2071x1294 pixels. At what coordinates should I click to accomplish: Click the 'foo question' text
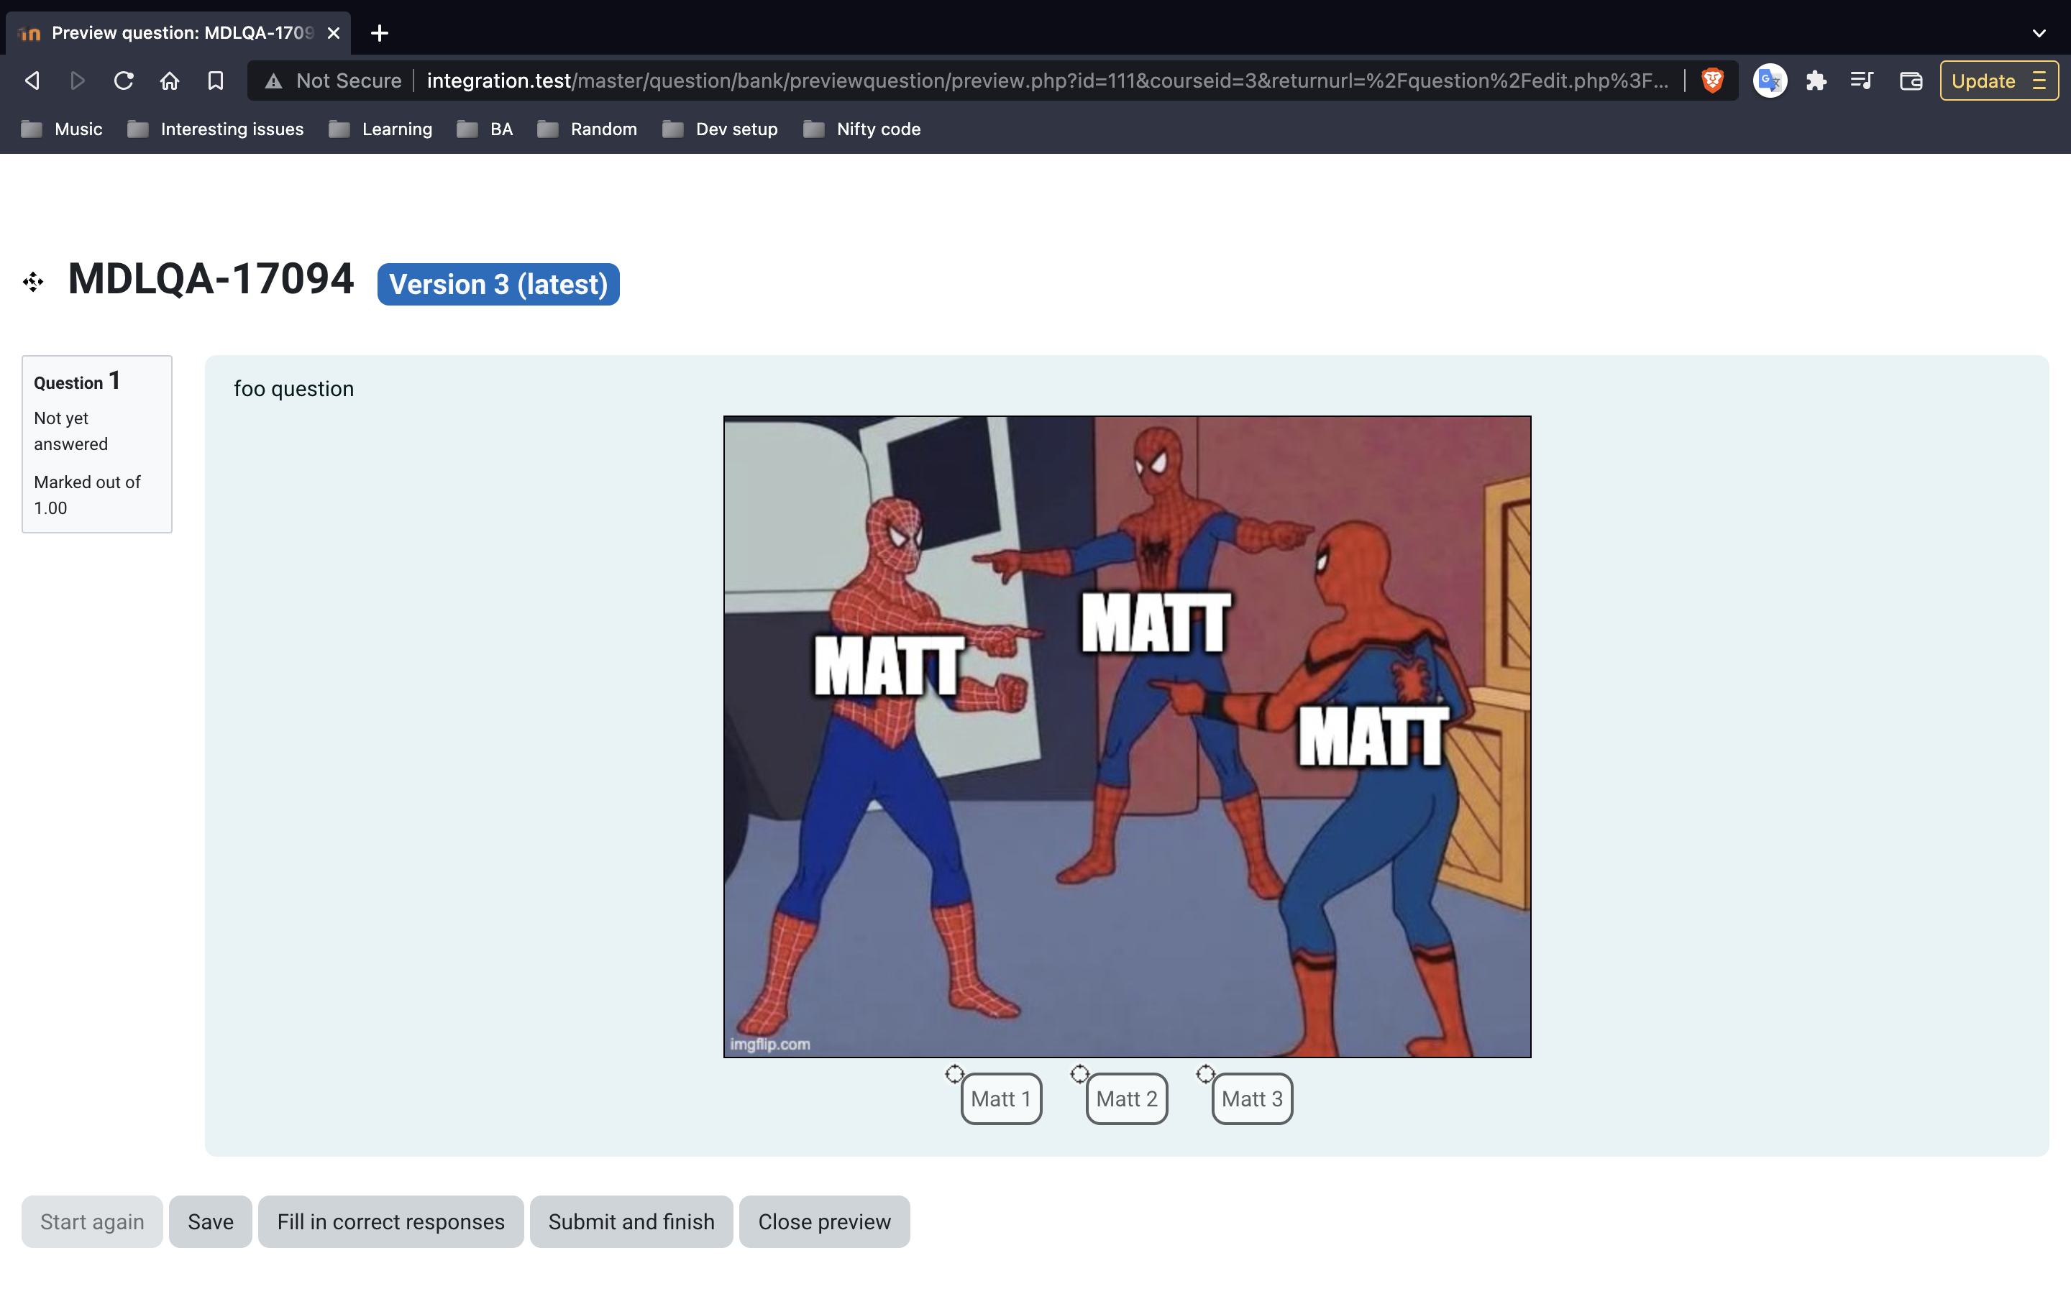(x=293, y=388)
